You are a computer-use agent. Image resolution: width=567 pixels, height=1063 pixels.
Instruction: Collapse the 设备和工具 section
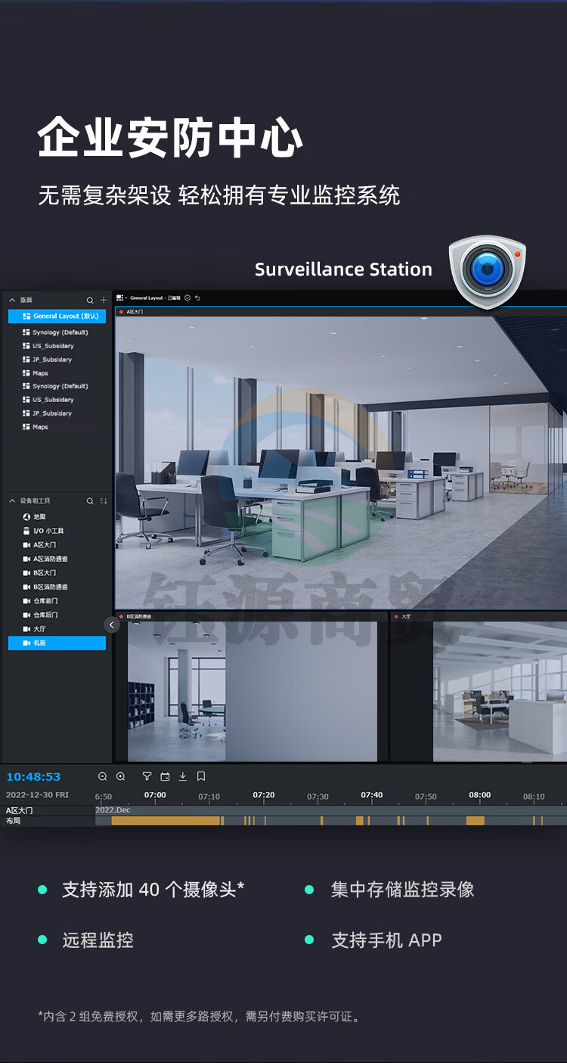(12, 501)
